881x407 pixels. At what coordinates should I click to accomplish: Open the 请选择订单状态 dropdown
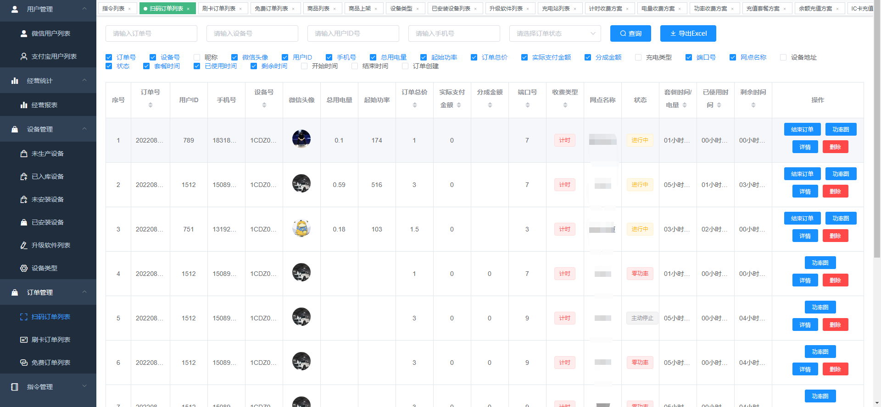pos(555,33)
